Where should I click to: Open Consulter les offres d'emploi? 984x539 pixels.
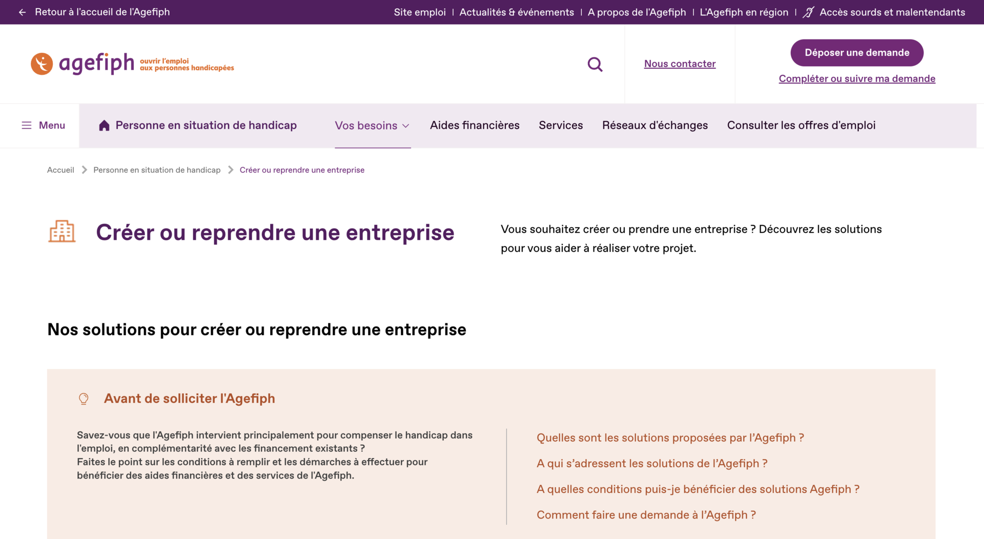pos(801,126)
